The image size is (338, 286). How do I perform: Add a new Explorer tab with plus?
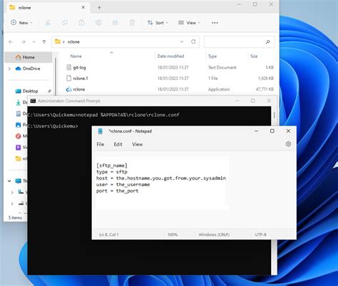coord(99,8)
